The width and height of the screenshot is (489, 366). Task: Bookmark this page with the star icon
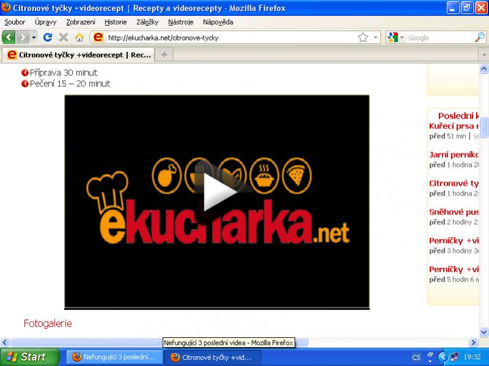coord(363,38)
